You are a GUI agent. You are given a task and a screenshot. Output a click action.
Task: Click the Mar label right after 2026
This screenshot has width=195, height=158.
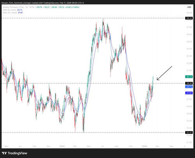[x=157, y=146]
